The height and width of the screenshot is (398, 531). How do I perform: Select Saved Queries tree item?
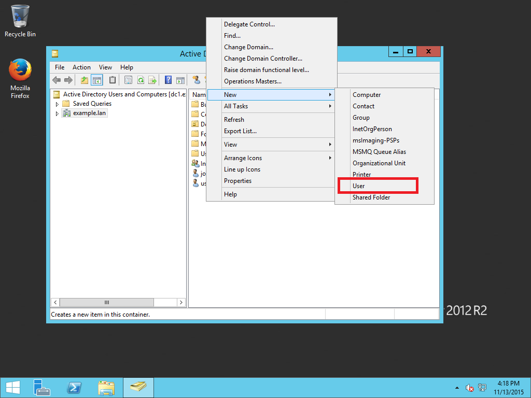point(92,104)
